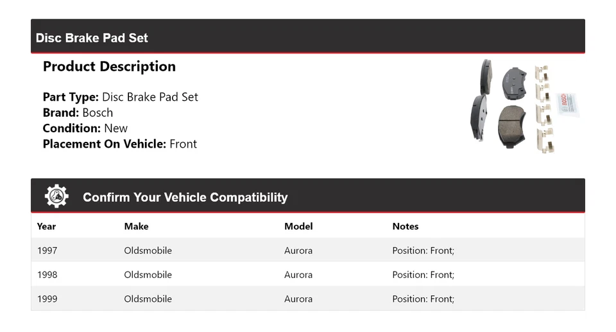Click Position: Front note in 1999 row

pos(423,299)
